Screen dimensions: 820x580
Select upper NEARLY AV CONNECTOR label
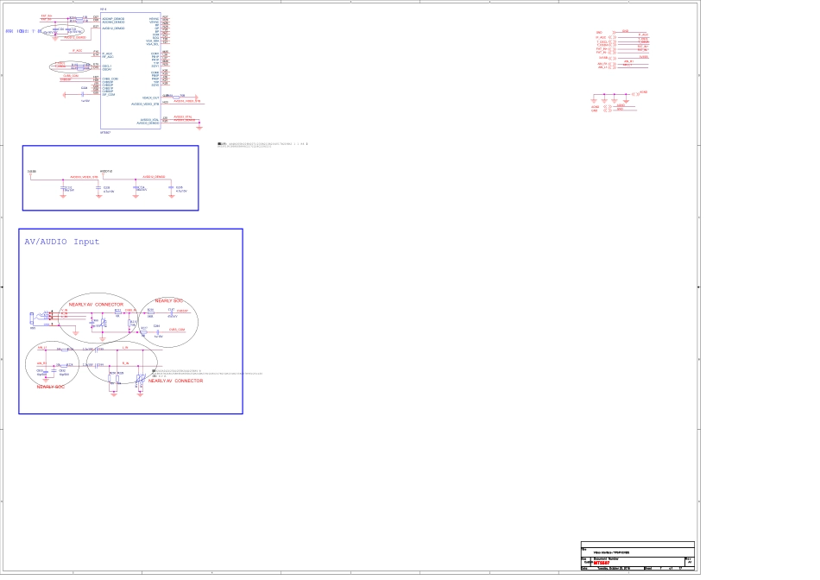click(96, 305)
